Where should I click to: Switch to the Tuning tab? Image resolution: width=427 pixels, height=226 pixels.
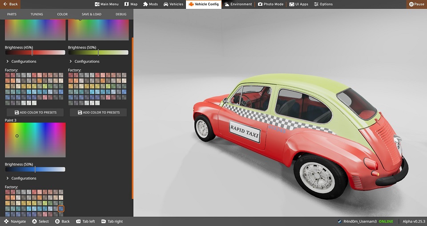click(x=36, y=14)
